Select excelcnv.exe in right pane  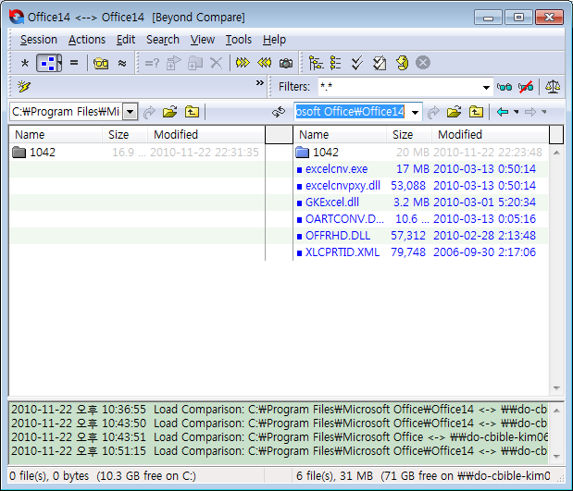coord(420,169)
